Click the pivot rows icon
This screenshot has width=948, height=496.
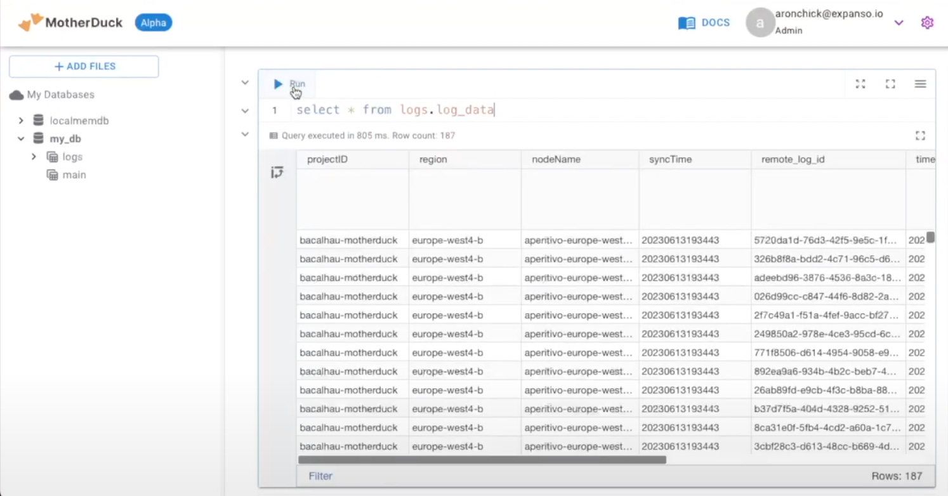277,172
